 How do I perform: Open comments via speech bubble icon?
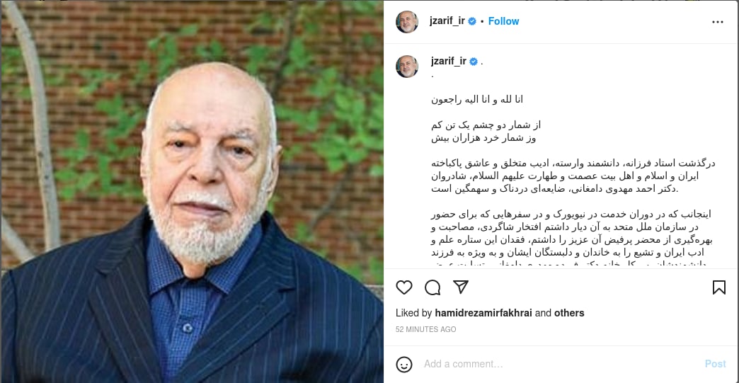coord(432,287)
